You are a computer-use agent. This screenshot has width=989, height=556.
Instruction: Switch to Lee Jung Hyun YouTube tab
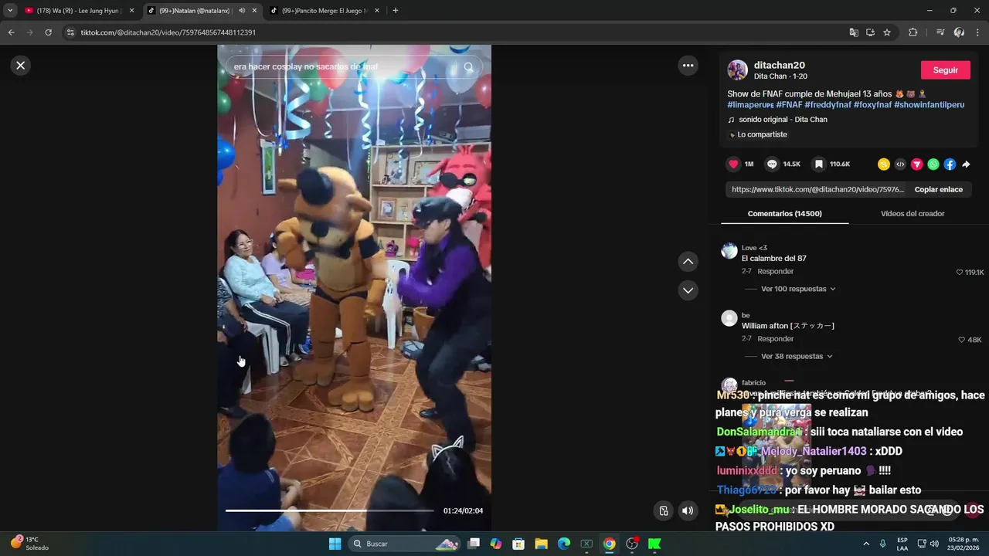point(77,11)
